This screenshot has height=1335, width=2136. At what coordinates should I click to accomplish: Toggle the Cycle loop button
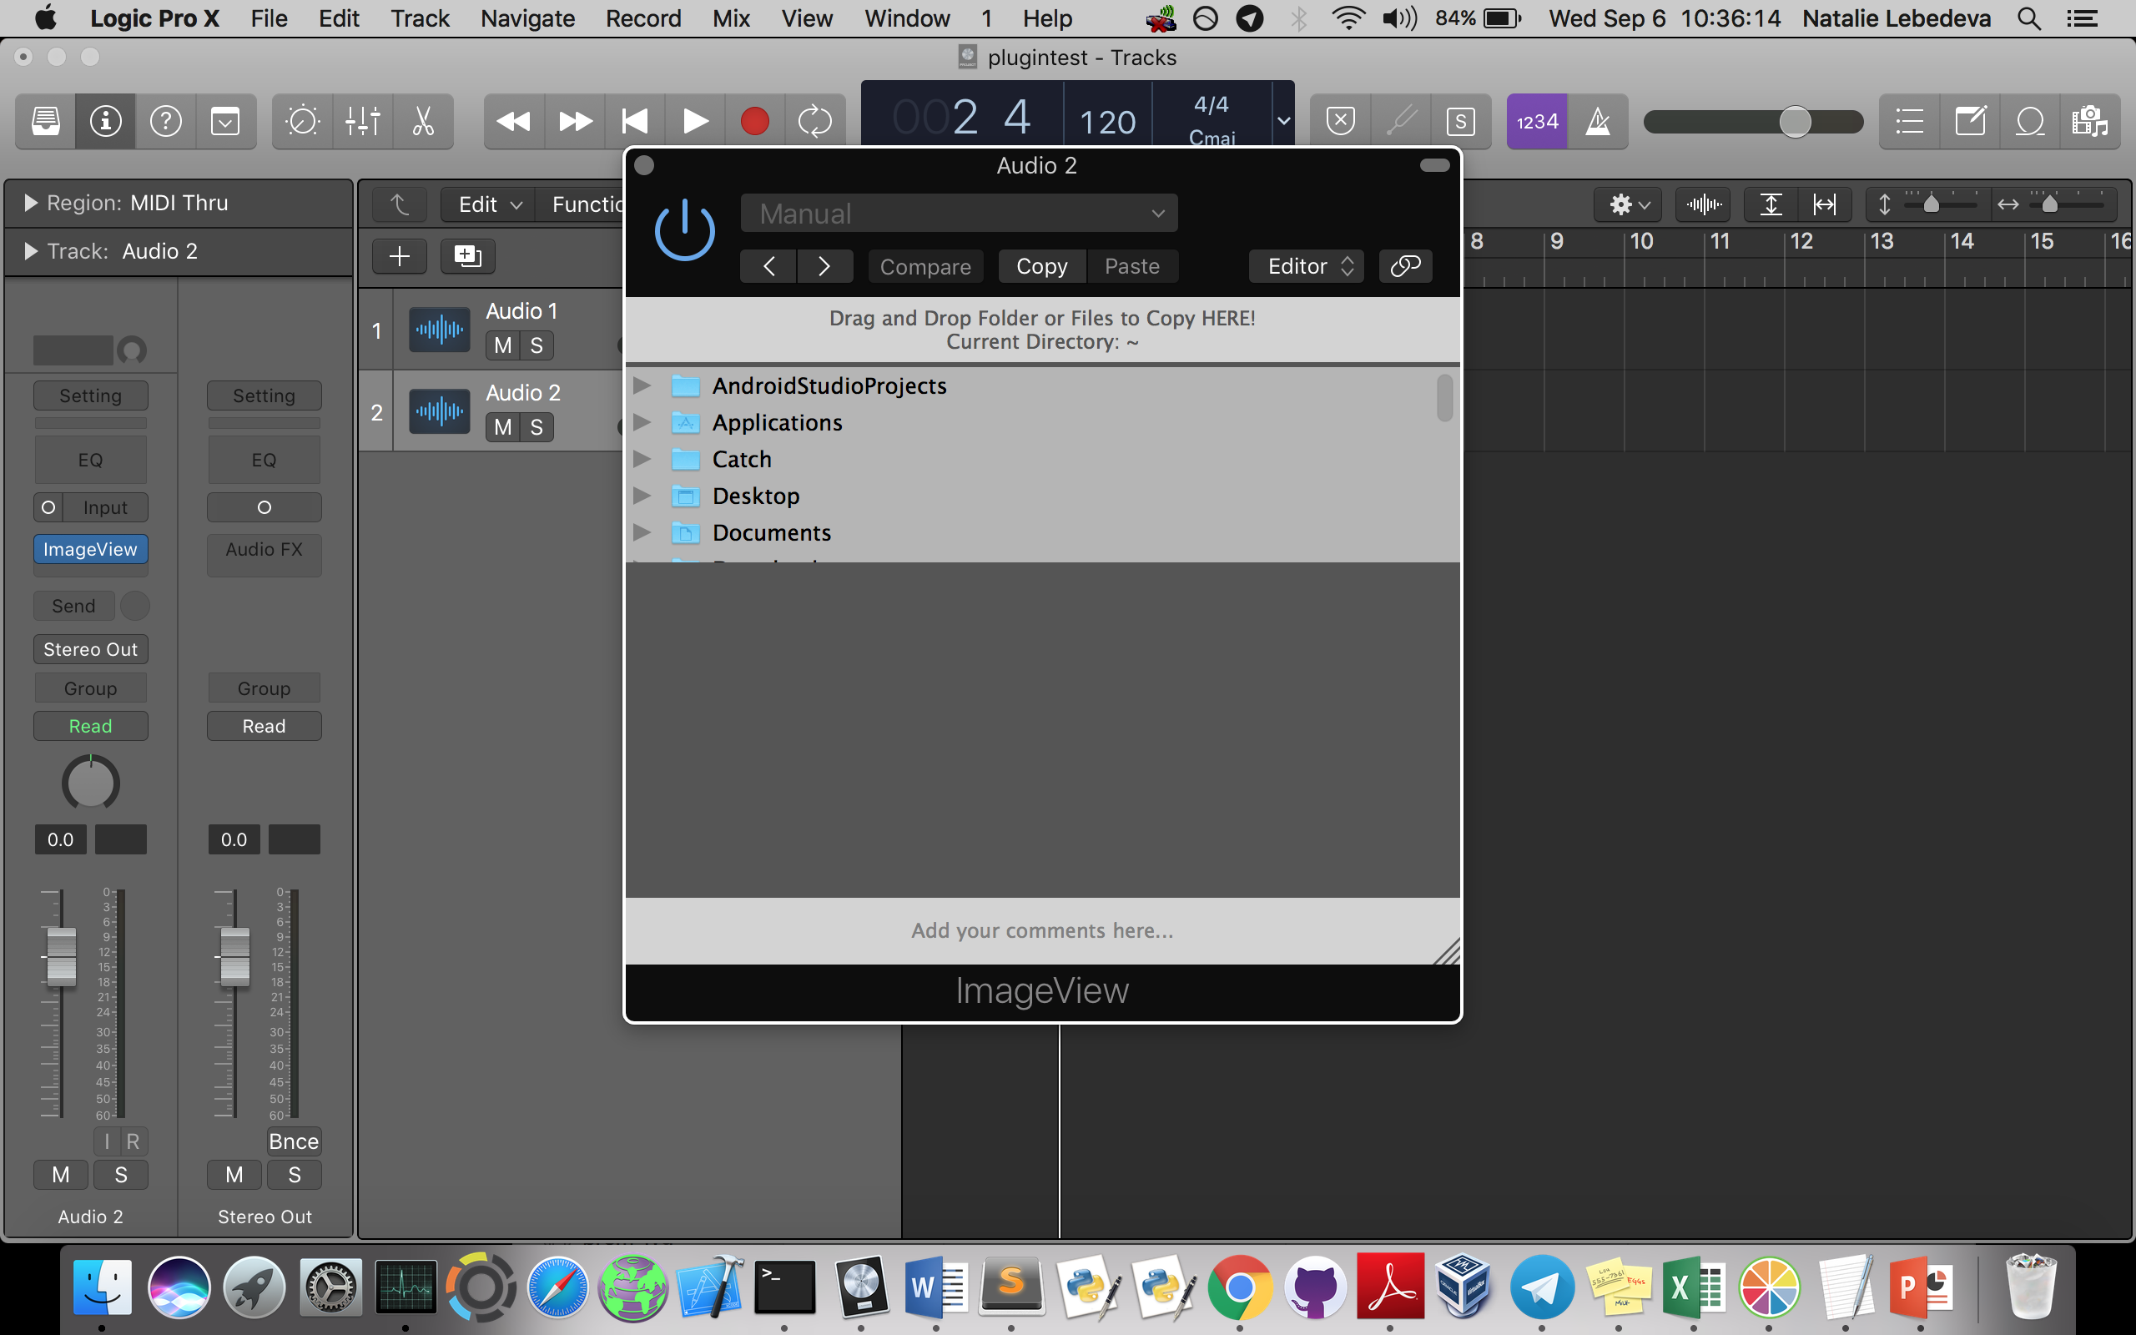(x=814, y=121)
